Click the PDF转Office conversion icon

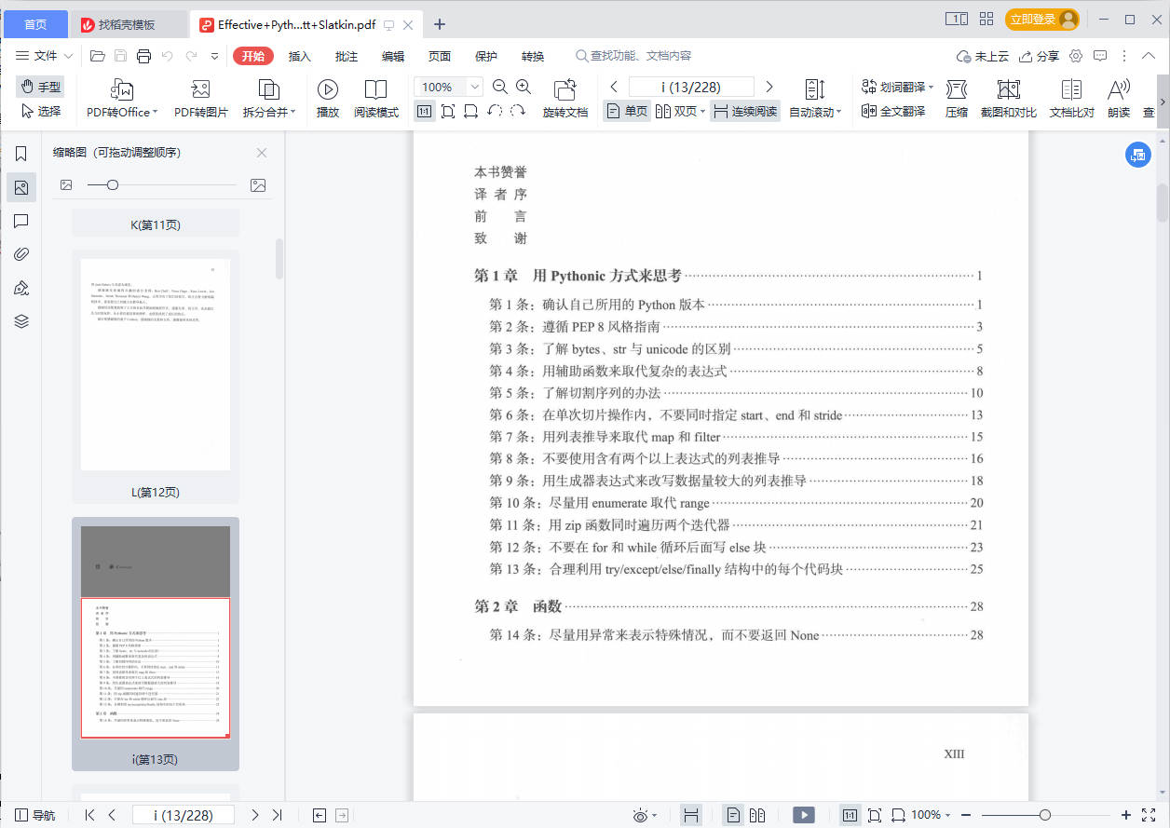coord(122,90)
